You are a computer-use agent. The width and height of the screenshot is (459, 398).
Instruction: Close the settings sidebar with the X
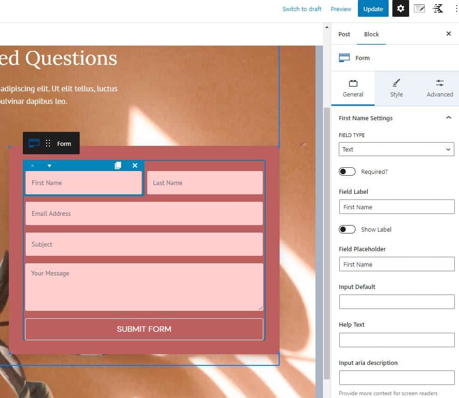coord(448,34)
